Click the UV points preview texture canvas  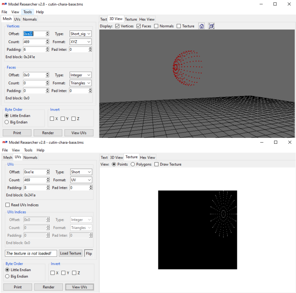(197, 230)
